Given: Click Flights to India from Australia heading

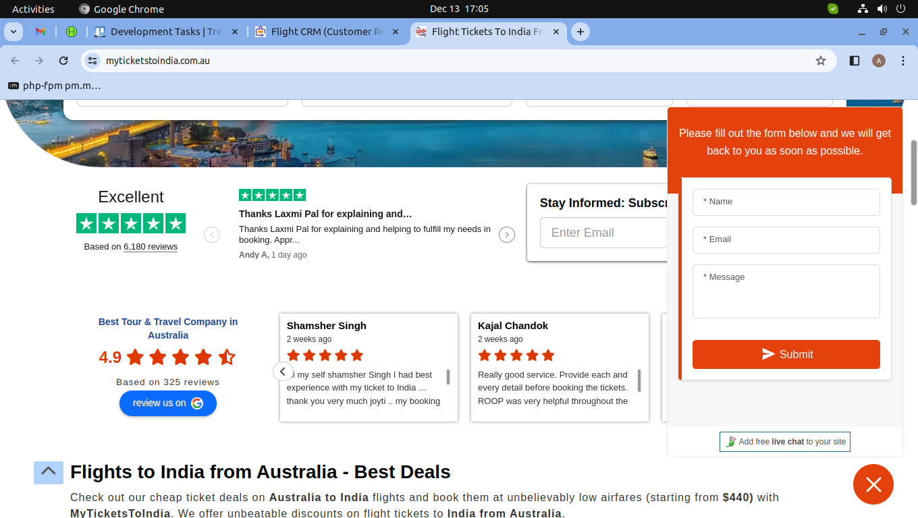Looking at the screenshot, I should point(261,472).
